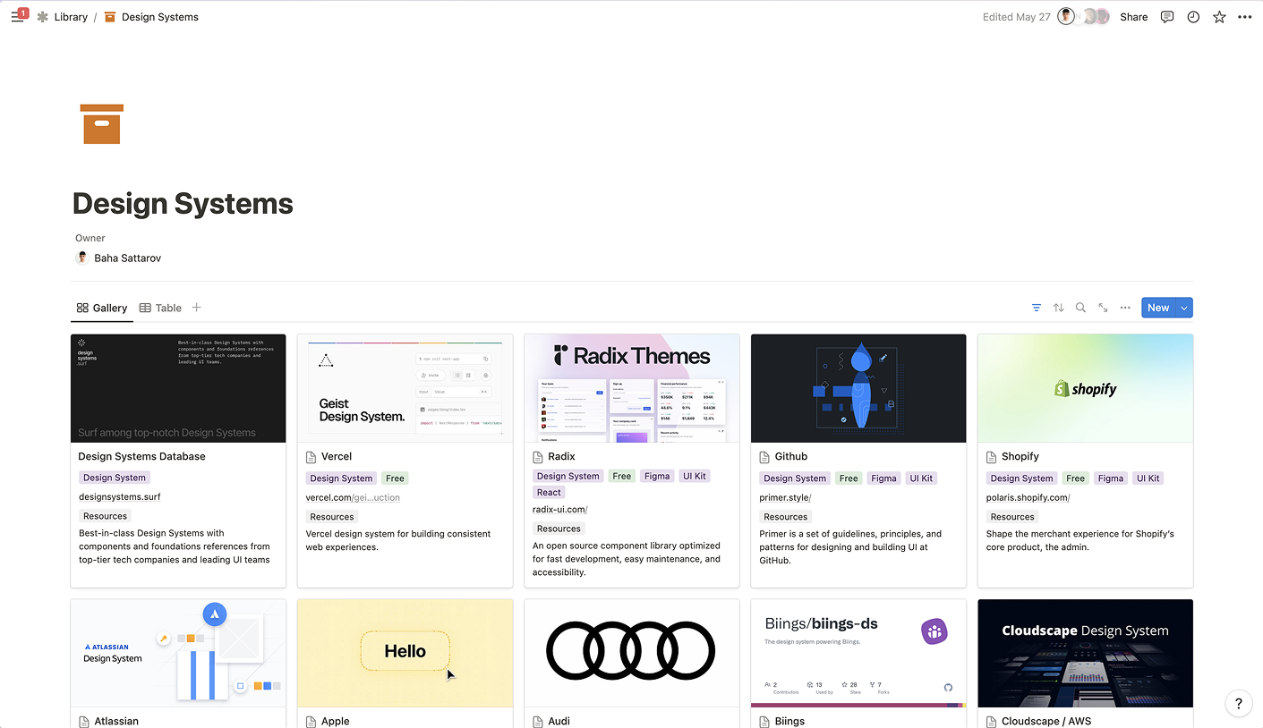1263x728 pixels.
Task: Go to Library in the breadcrumb
Action: click(70, 17)
